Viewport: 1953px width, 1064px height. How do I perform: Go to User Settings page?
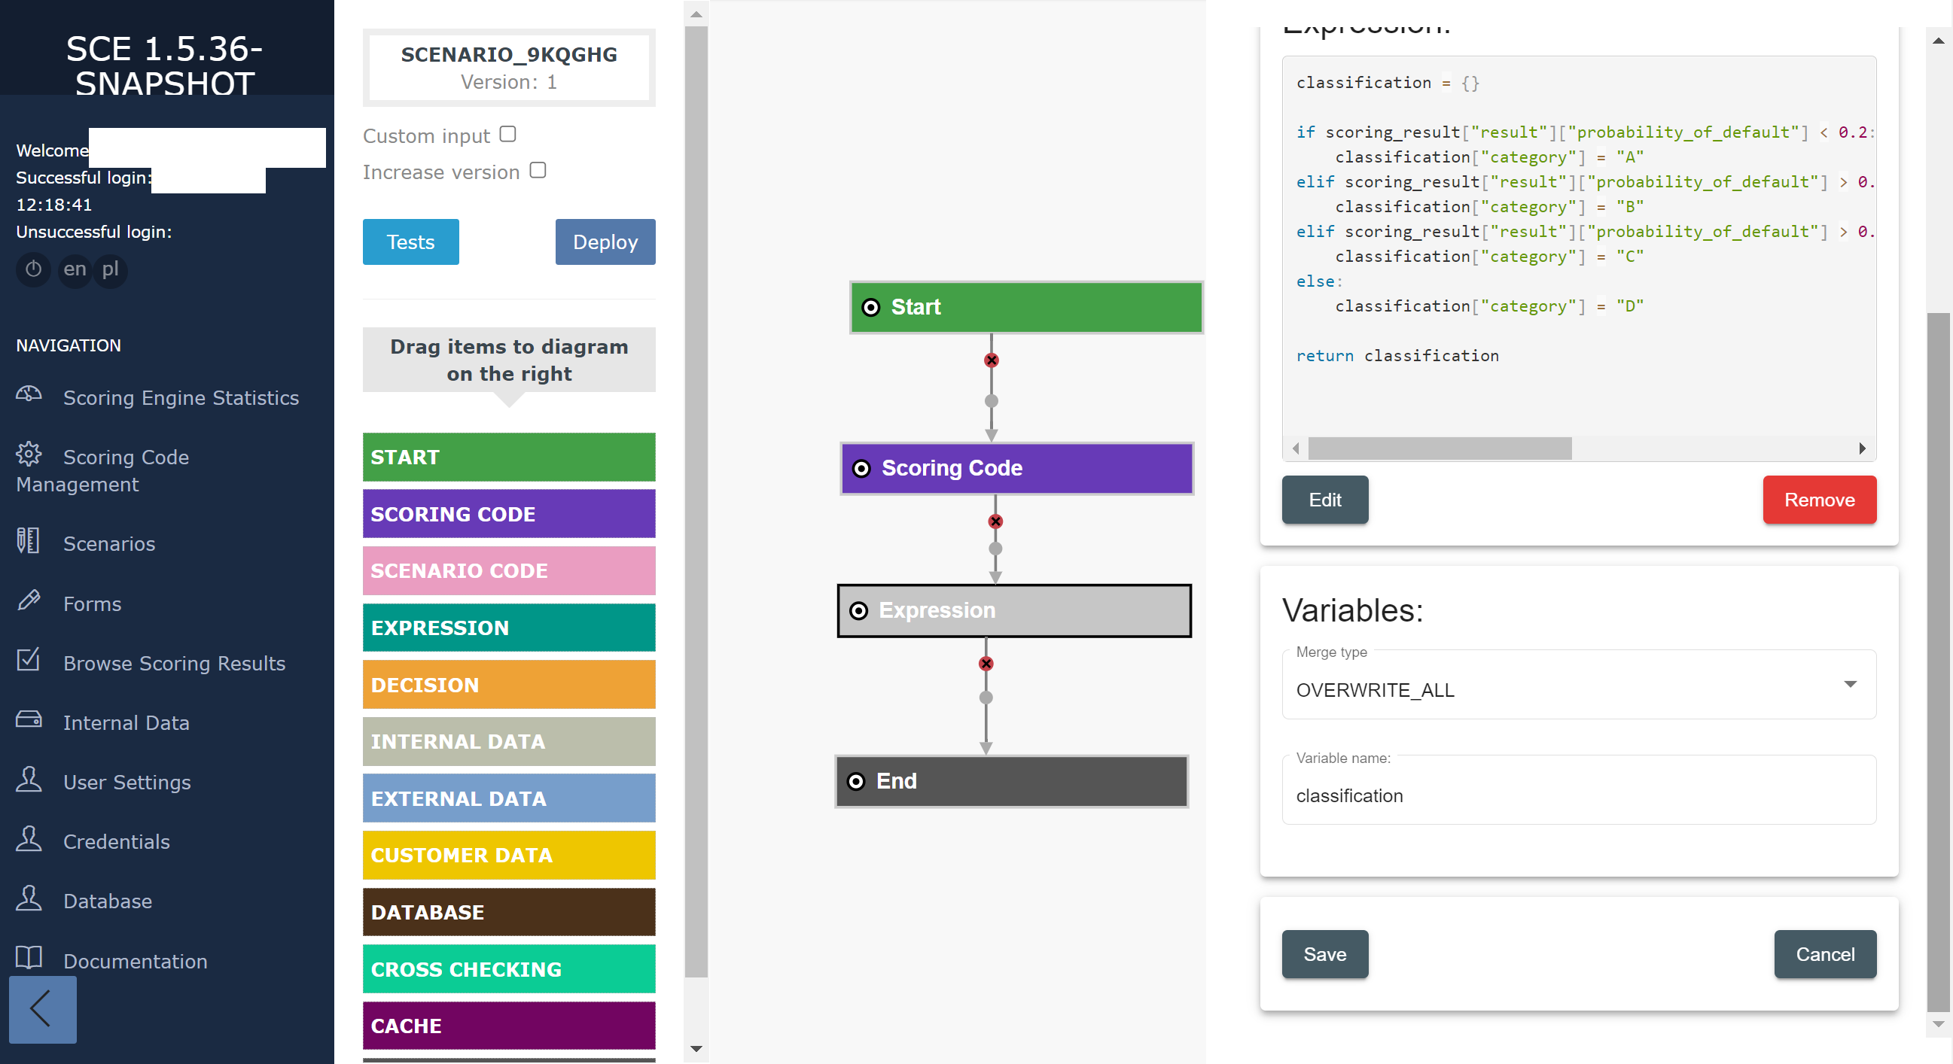pyautogui.click(x=126, y=782)
